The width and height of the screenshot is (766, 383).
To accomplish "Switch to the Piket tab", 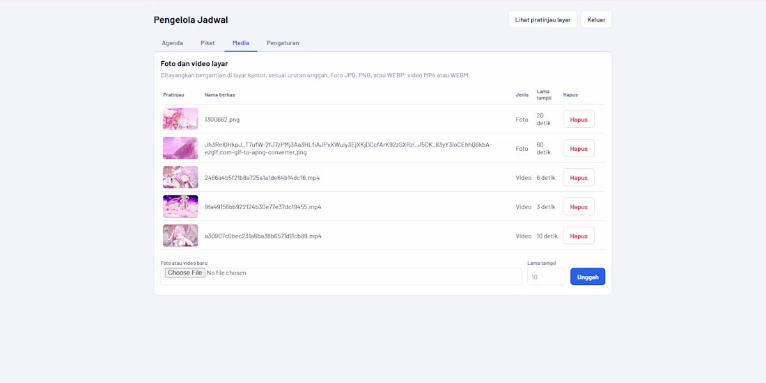I will pyautogui.click(x=208, y=43).
